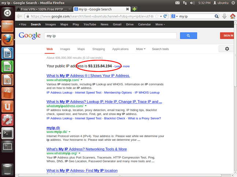This screenshot has height=177, width=237.
Task: Click the blue Google search button
Action: coord(188,35)
